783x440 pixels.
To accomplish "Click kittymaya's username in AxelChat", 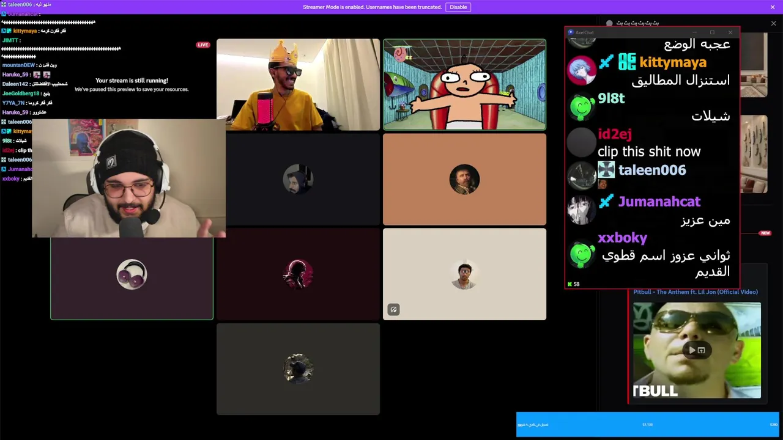I will (672, 62).
